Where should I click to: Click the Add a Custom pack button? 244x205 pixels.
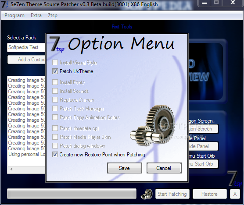pos(26,60)
